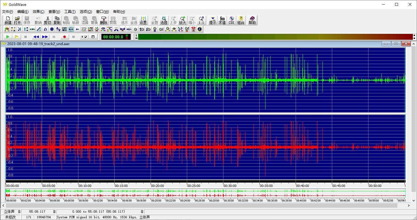Image resolution: width=417 pixels, height=220 pixels.
Task: Click the yellow play button
Action: pyautogui.click(x=17, y=37)
